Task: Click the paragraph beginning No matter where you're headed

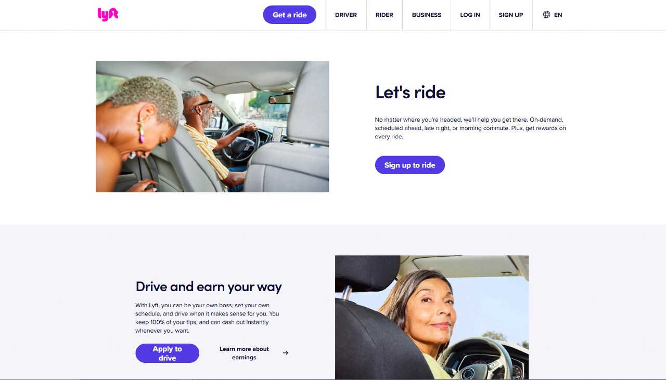Action: coord(470,128)
